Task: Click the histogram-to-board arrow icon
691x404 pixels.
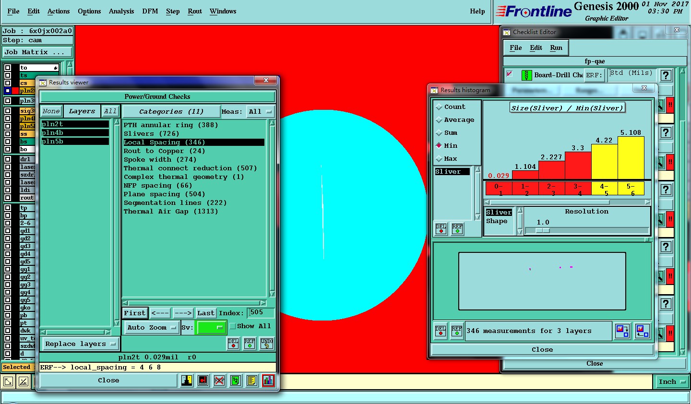Action: tap(622, 331)
